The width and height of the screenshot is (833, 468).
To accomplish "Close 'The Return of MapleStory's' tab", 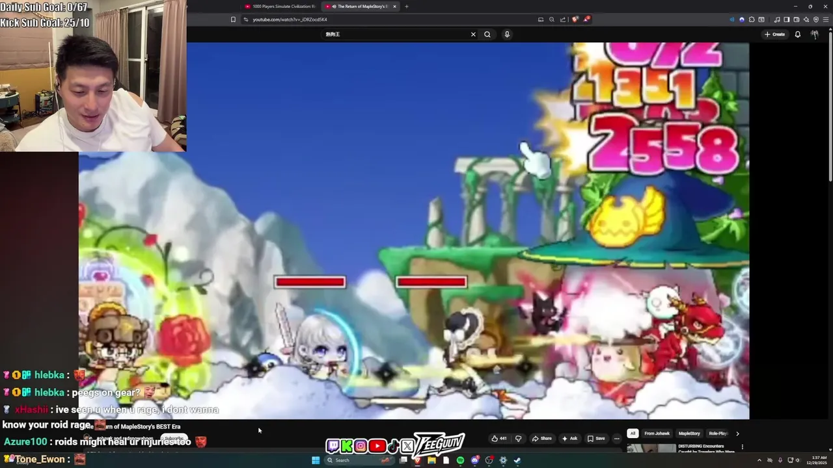I will point(394,6).
